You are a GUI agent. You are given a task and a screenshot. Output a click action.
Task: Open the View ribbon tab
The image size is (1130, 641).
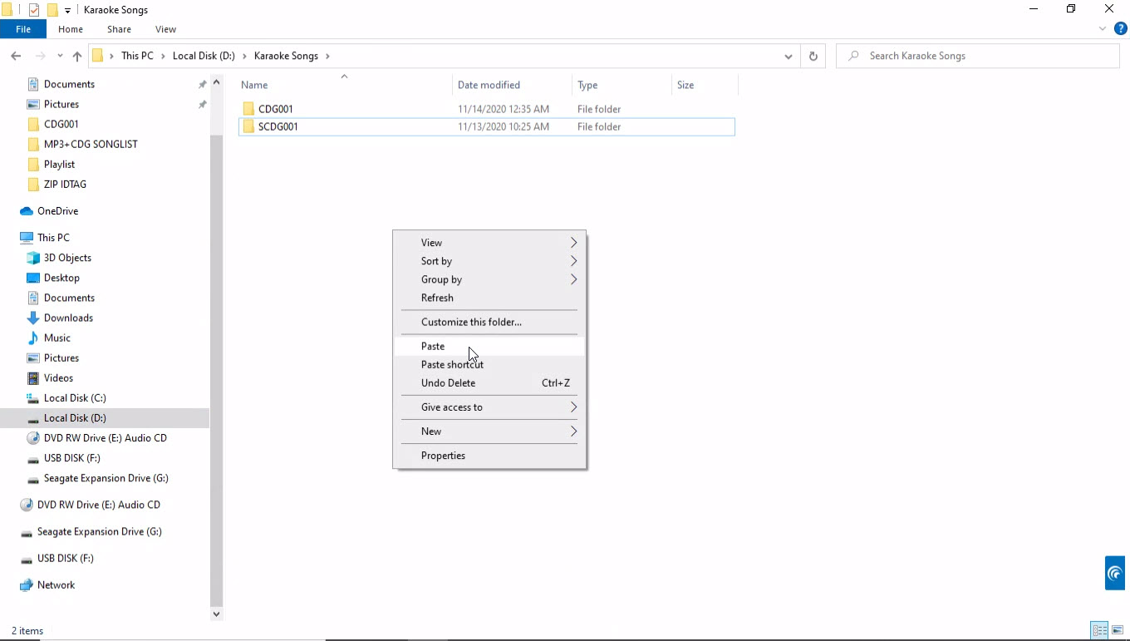(x=165, y=29)
